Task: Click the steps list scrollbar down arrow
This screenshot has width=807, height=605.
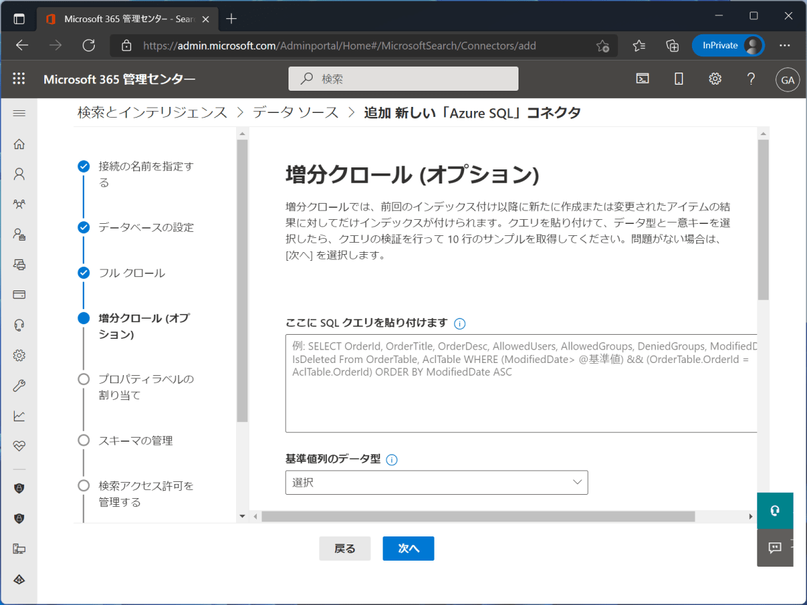Action: point(242,516)
